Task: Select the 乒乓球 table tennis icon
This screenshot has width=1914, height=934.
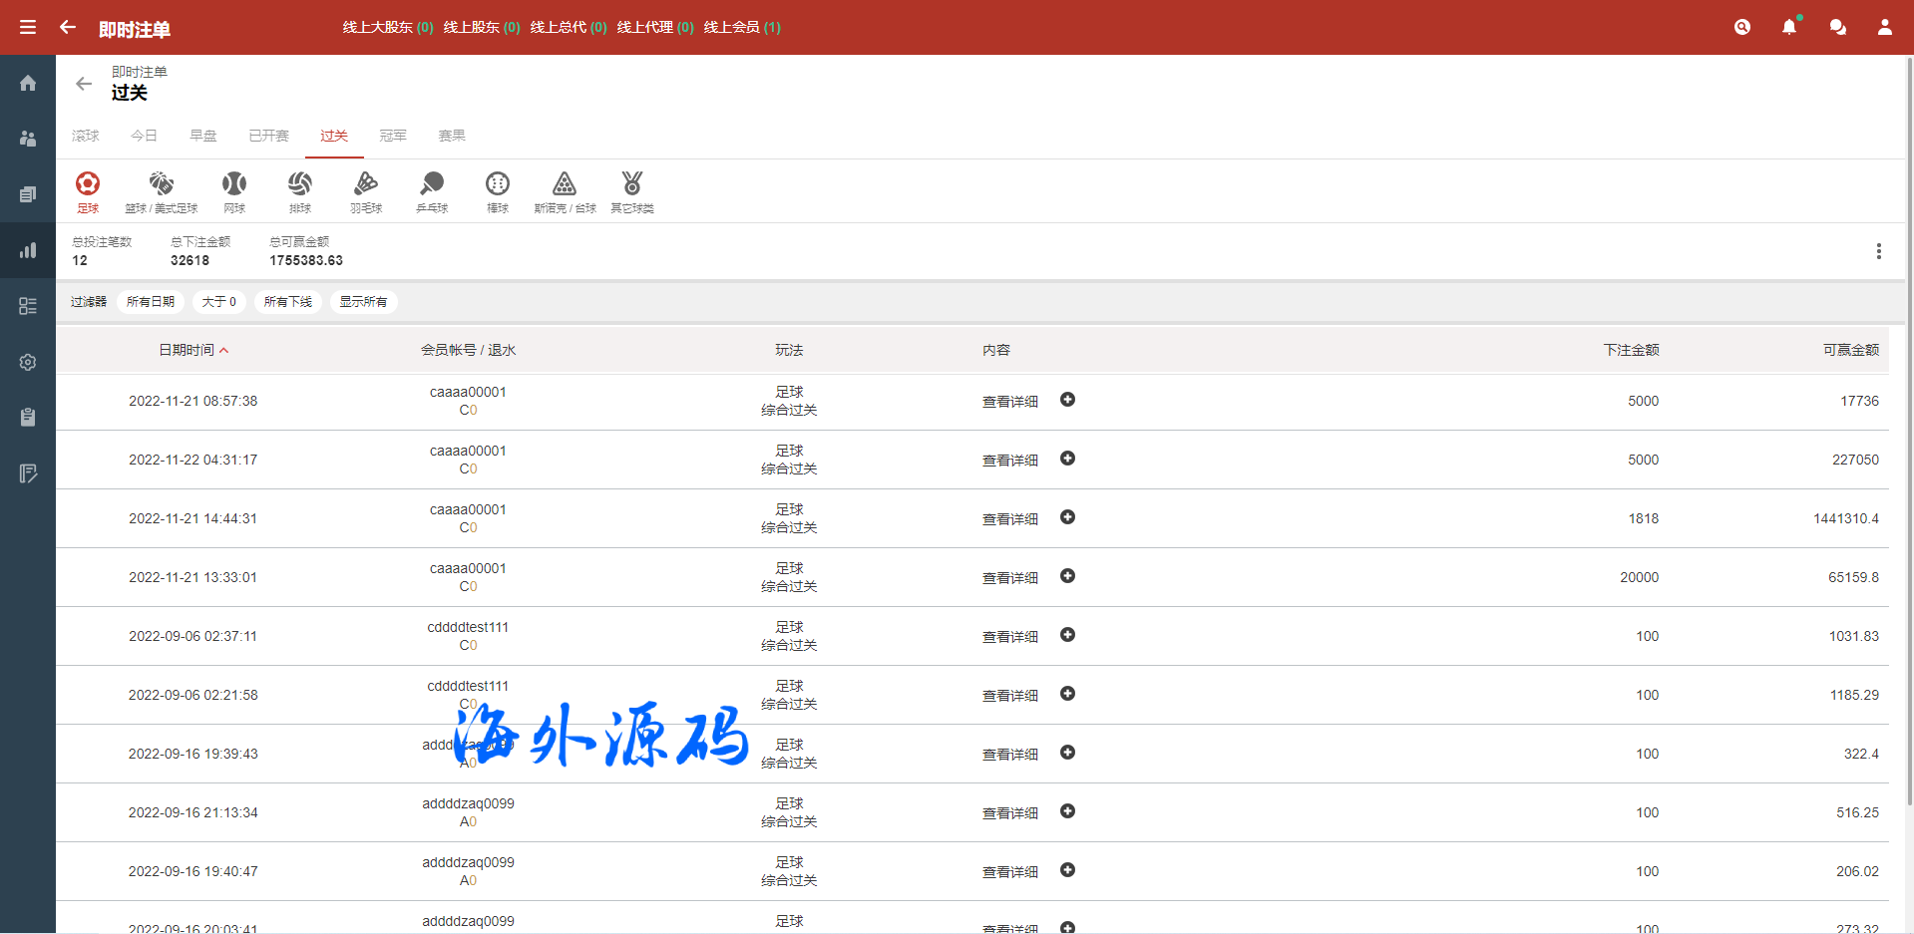Action: click(432, 191)
